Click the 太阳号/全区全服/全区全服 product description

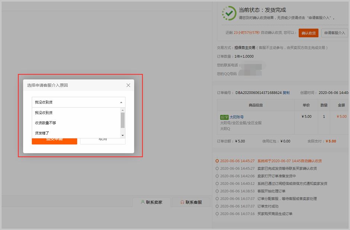point(241,123)
